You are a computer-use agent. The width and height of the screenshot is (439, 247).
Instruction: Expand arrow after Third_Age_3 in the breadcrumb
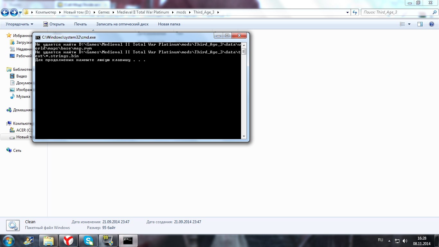click(218, 12)
